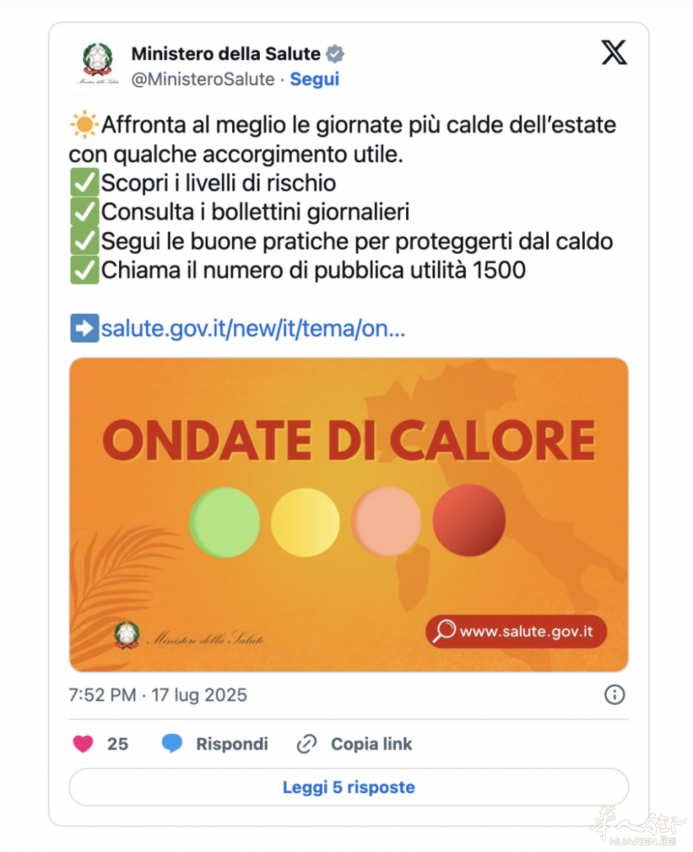Click the Rispondi reply button

(231, 744)
